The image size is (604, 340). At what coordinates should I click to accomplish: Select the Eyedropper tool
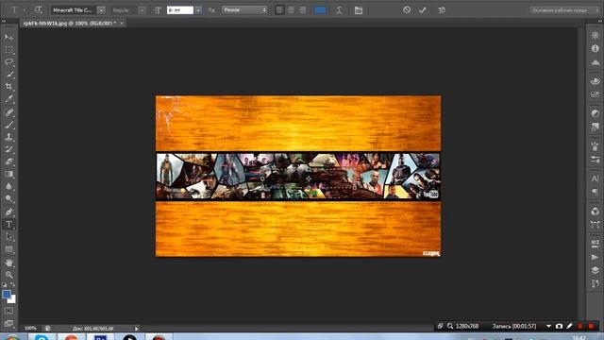coord(8,98)
